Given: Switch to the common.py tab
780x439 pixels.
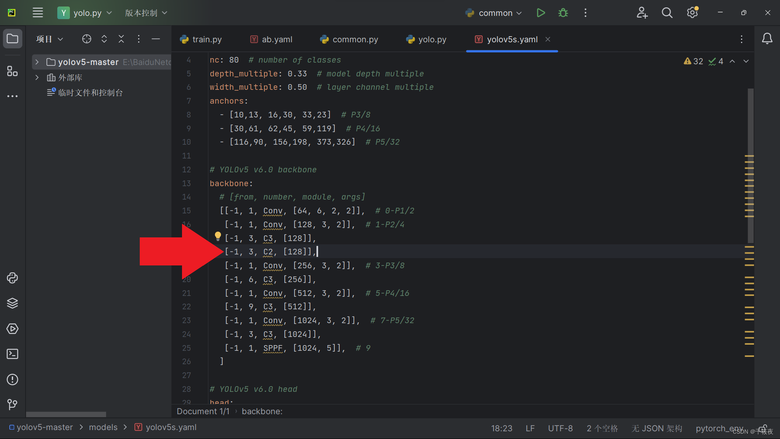Looking at the screenshot, I should (x=349, y=39).
